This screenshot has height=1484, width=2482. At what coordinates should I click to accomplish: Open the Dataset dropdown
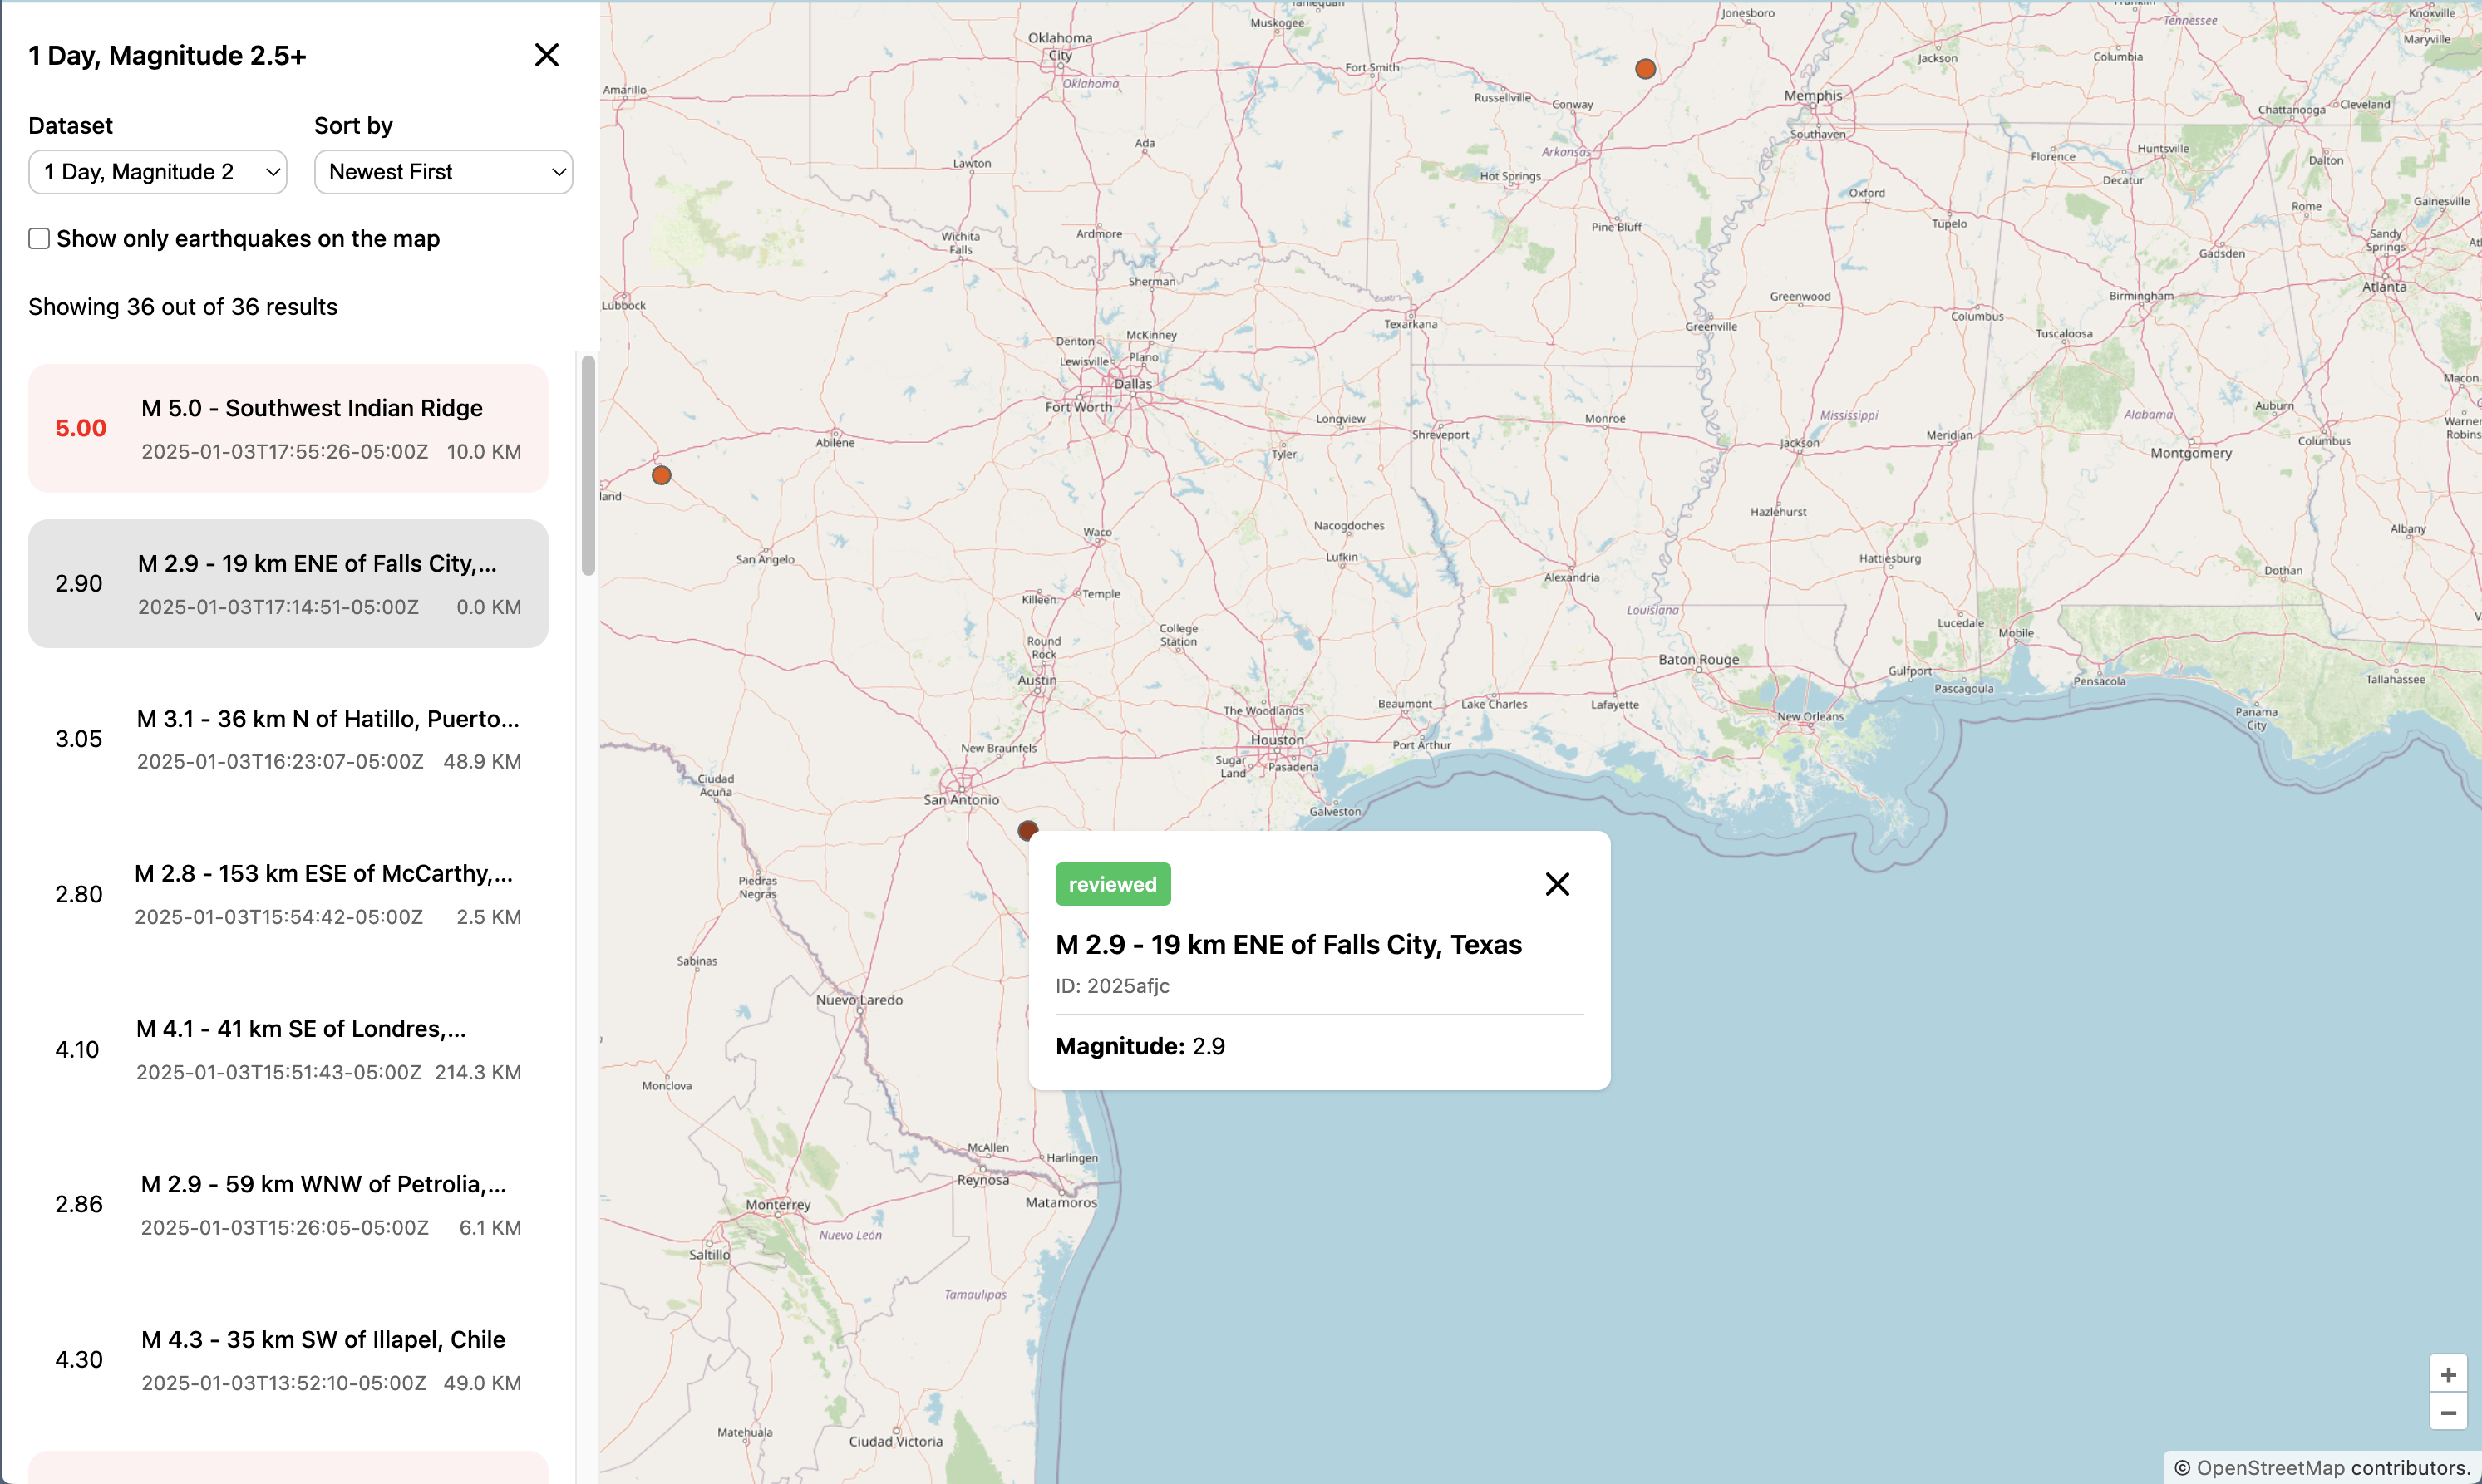click(x=157, y=171)
